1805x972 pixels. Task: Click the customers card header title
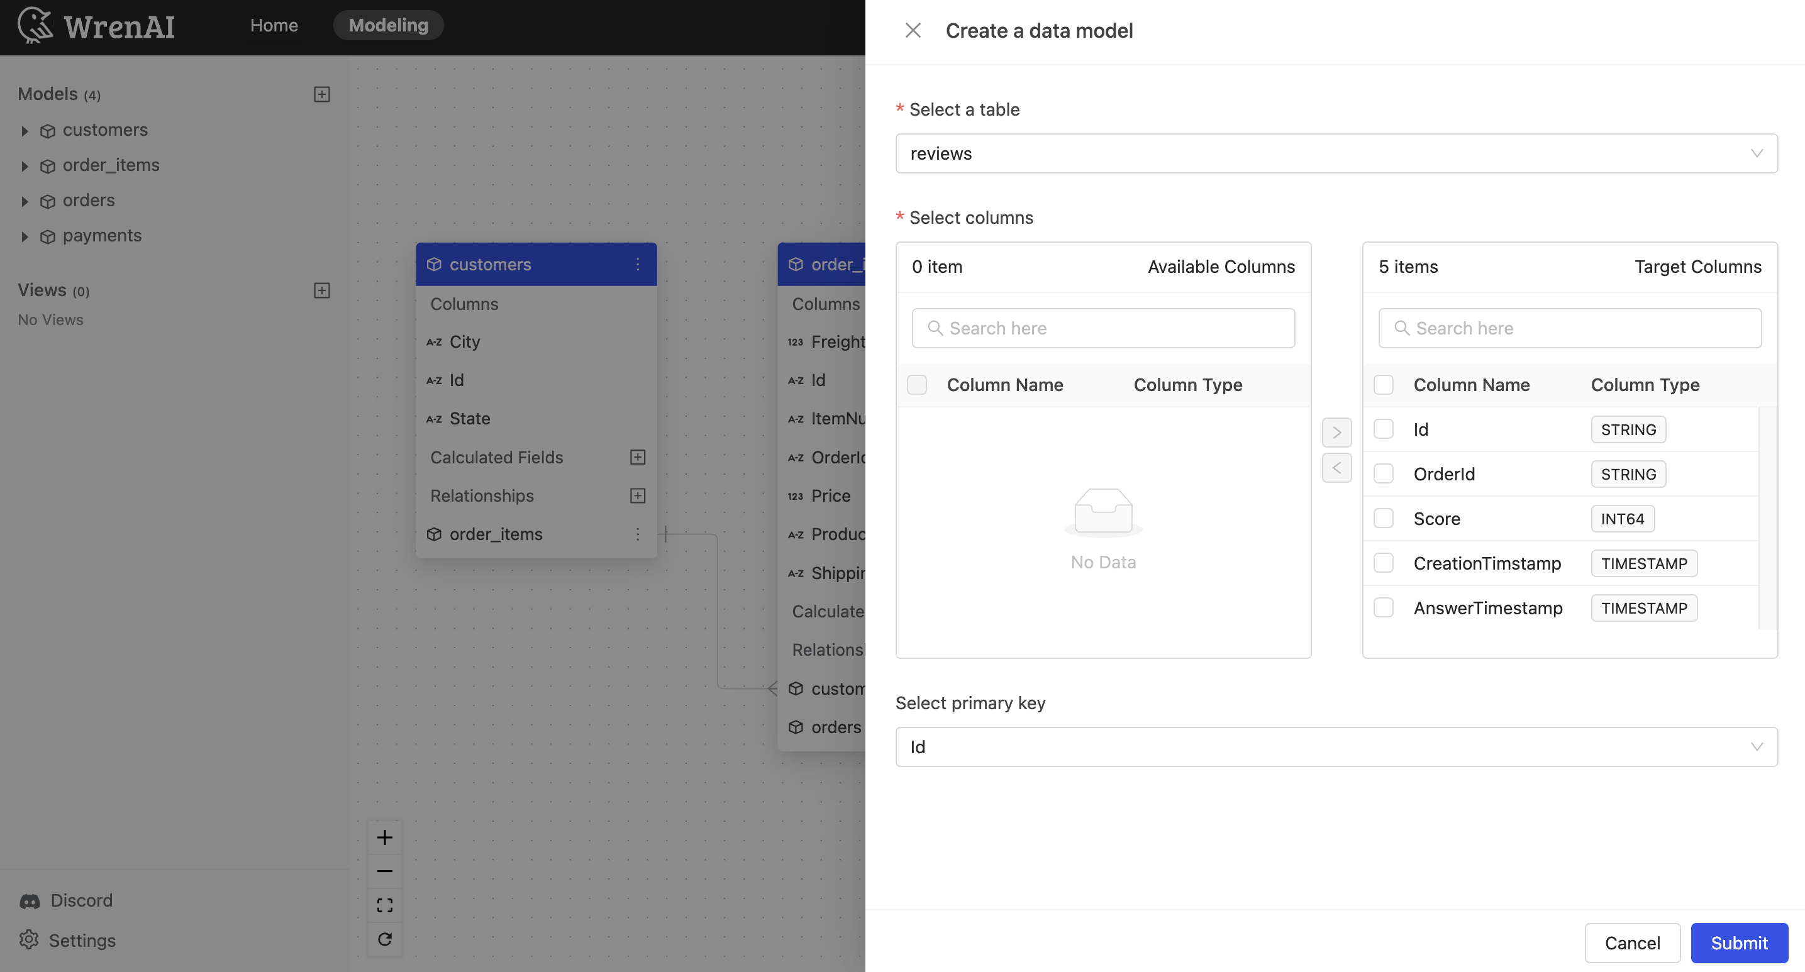[x=490, y=264]
